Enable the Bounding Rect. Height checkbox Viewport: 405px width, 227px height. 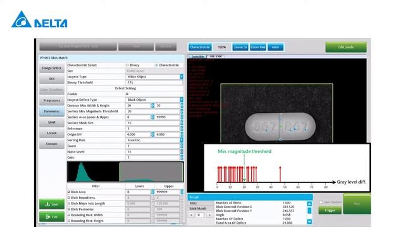[x=69, y=221]
